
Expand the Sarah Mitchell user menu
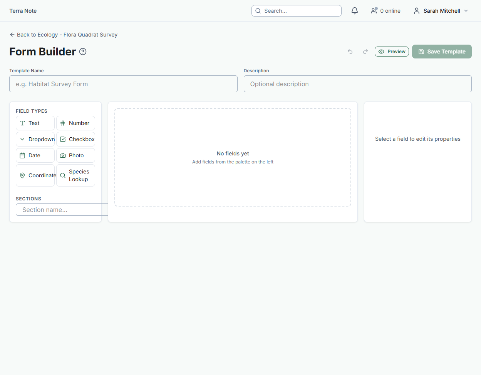(441, 11)
